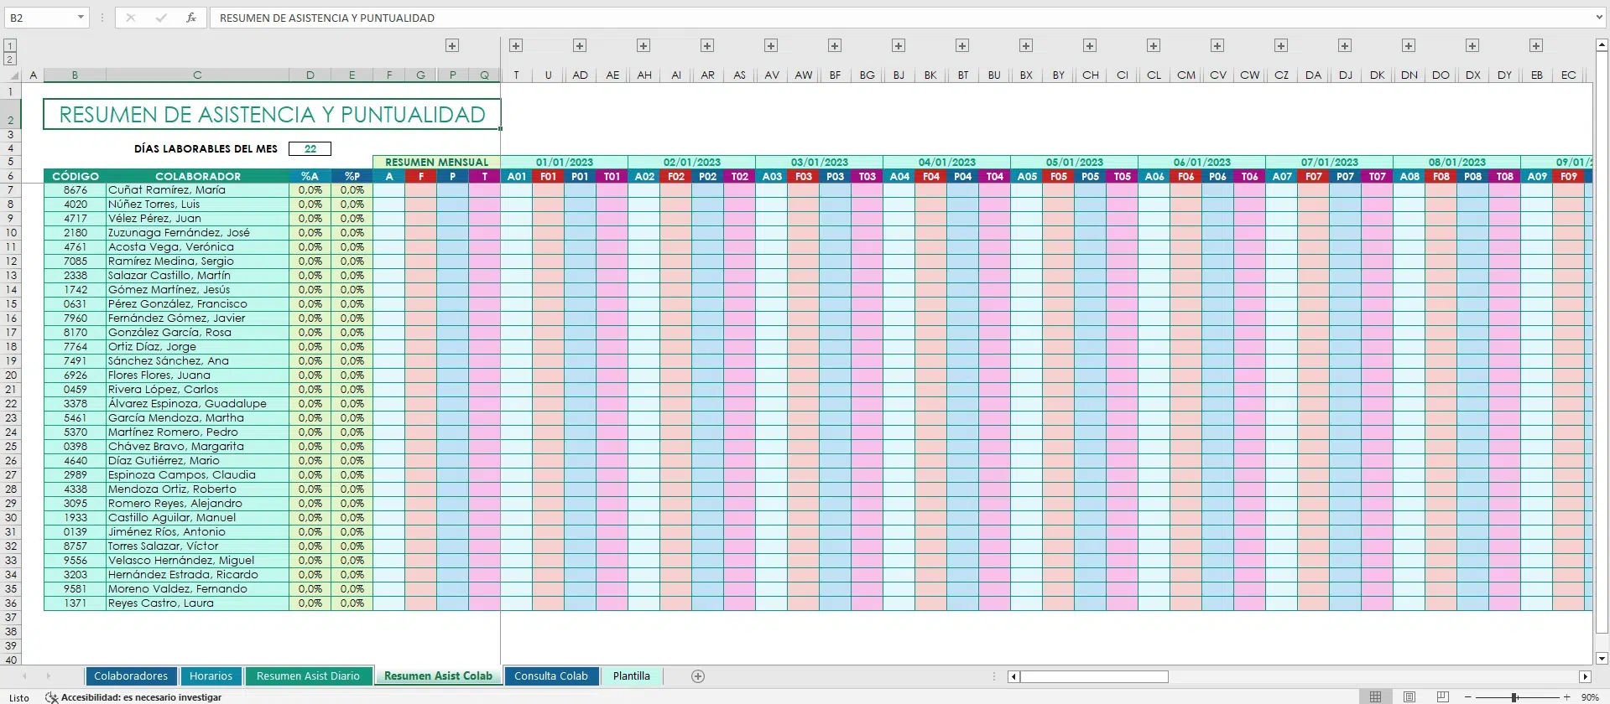Click the Accesibilidad: es necesario investigar status
The image size is (1610, 704).
point(134,697)
